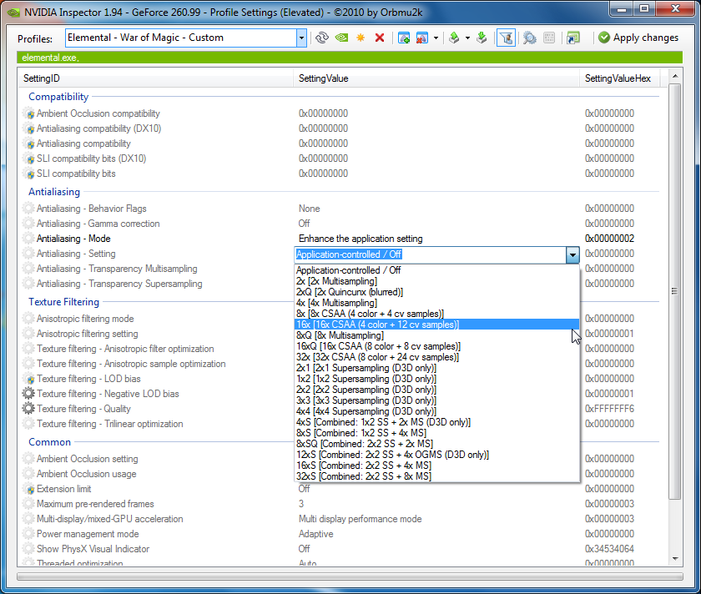Open the remove application dropdown arrow
This screenshot has height=594, width=701.
coord(436,38)
